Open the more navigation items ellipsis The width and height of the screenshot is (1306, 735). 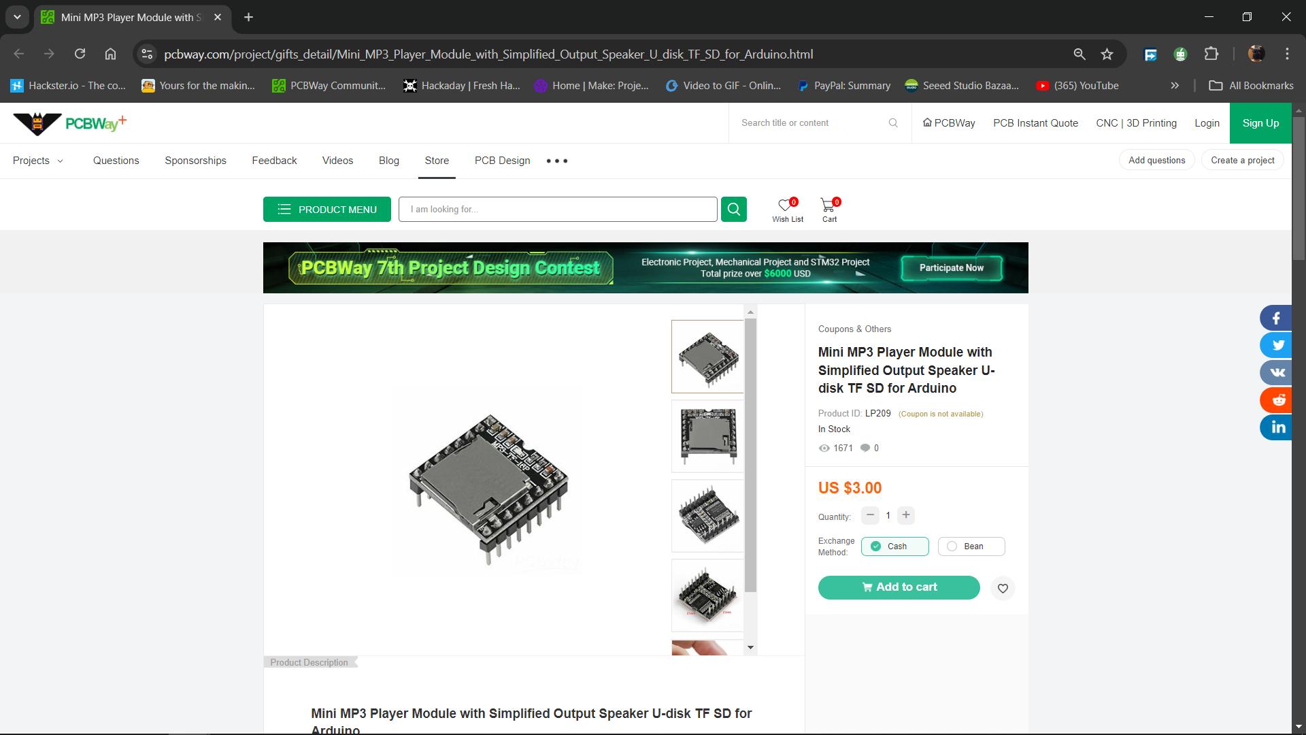point(557,161)
